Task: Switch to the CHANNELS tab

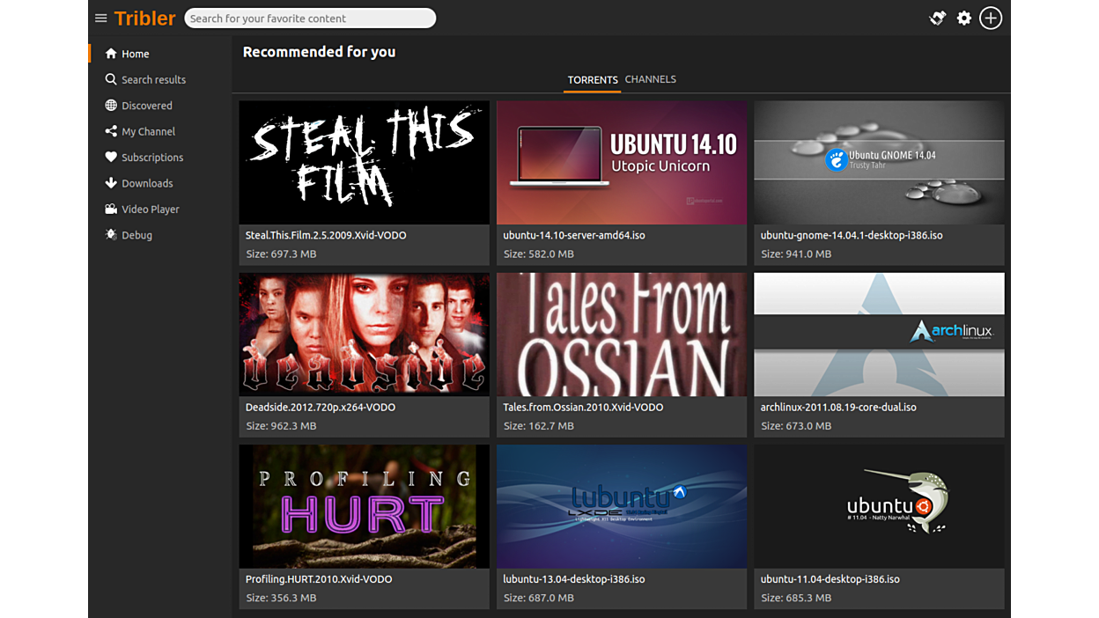Action: point(650,79)
